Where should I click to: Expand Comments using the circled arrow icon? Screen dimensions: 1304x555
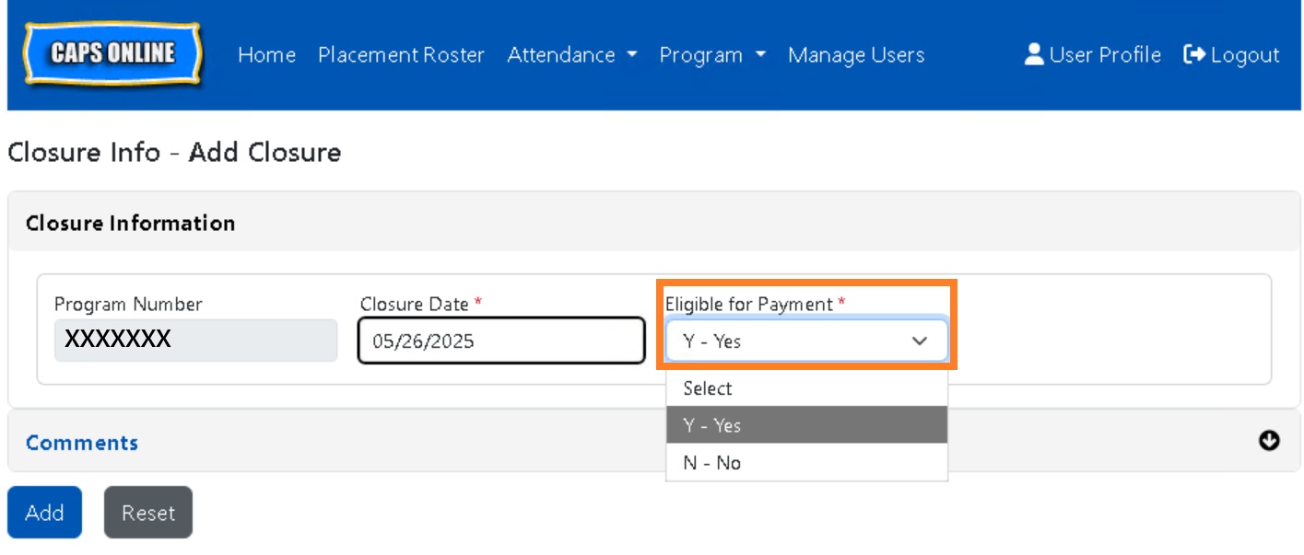point(1269,441)
